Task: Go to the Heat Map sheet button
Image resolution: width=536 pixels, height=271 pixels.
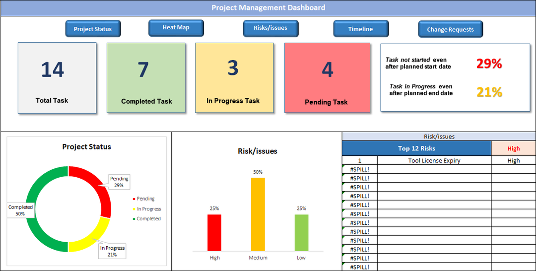Action: [176, 28]
